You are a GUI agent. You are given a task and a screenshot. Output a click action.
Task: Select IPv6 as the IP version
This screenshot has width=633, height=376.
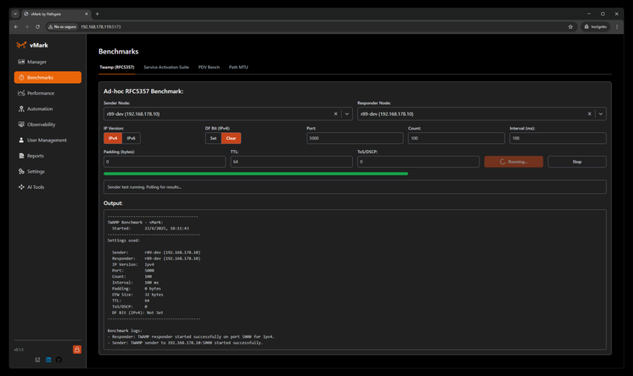pos(132,138)
